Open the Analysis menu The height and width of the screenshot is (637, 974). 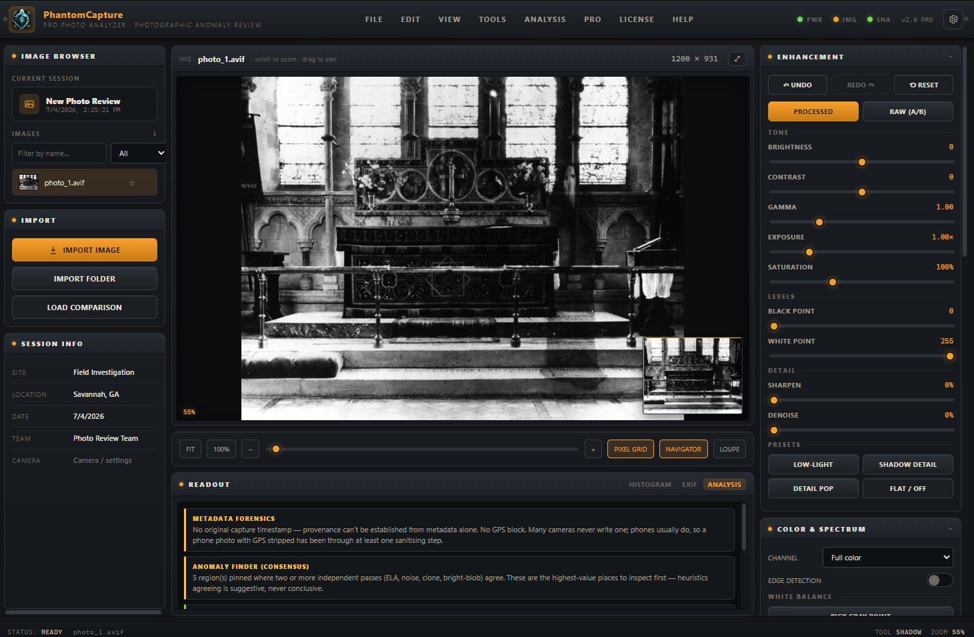545,19
